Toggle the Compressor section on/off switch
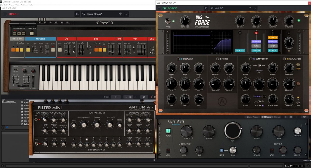311x168 pixels. [250, 59]
